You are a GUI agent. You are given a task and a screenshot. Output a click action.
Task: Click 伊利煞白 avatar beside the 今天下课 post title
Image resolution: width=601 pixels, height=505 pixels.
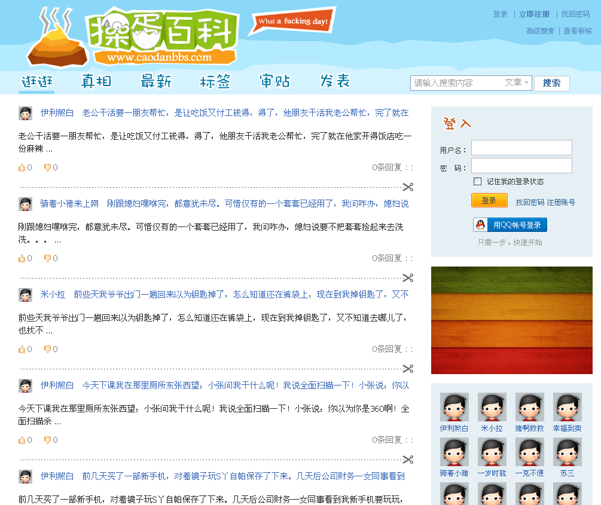25,386
